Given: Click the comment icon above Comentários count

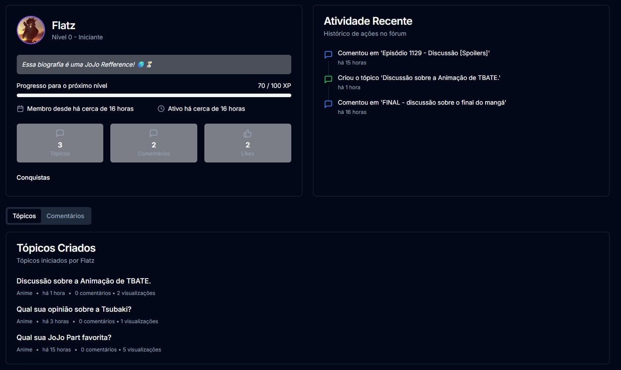Looking at the screenshot, I should pos(154,133).
